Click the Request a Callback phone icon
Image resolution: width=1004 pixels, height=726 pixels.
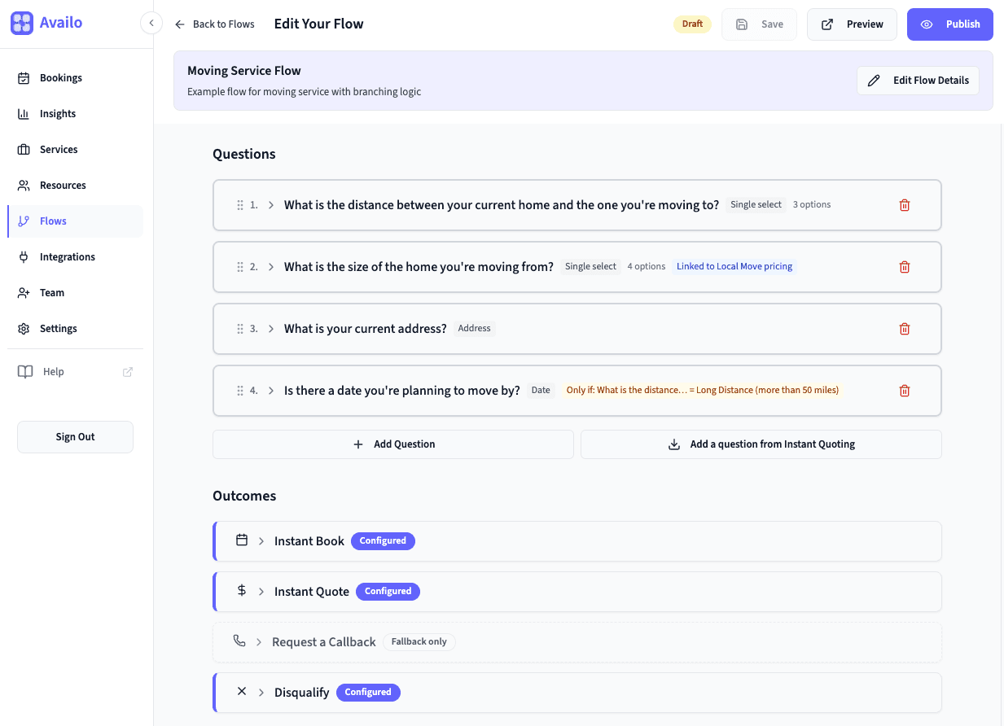(x=239, y=641)
